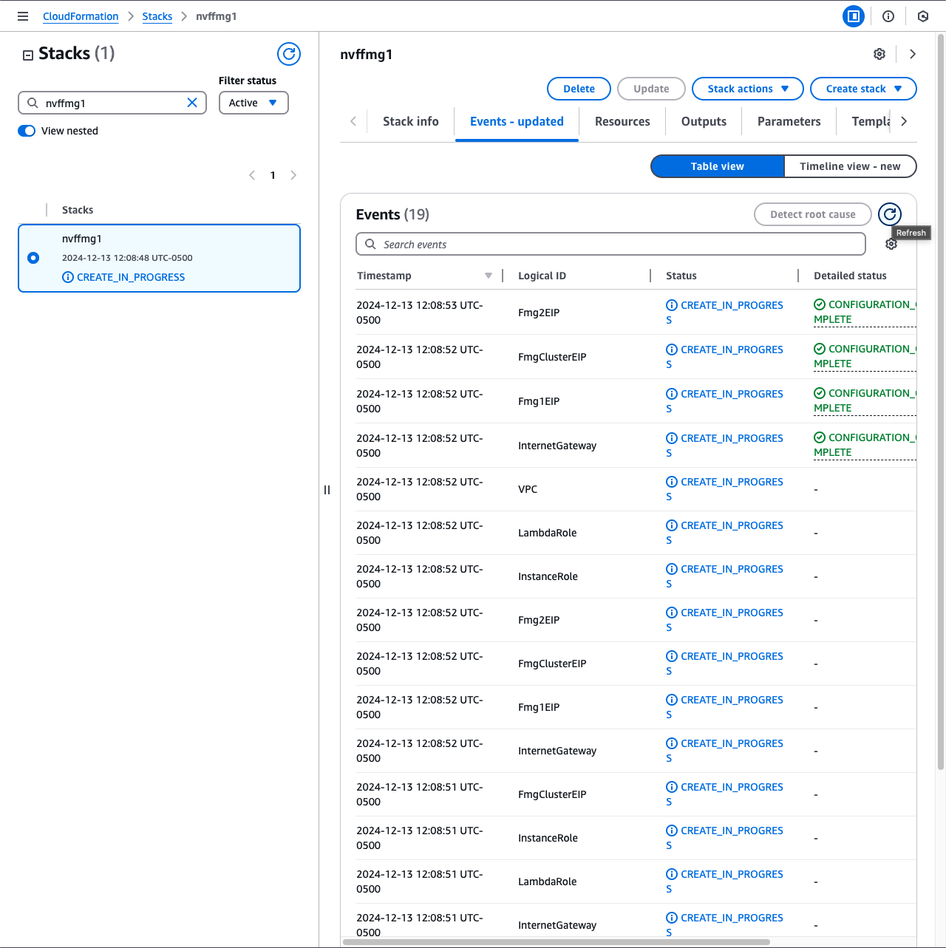This screenshot has height=948, width=946.
Task: Toggle the split panel view icon
Action: (x=854, y=16)
